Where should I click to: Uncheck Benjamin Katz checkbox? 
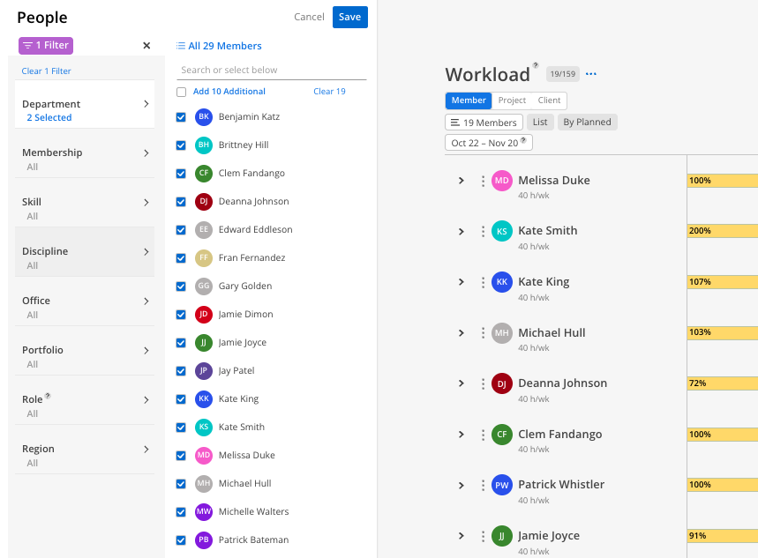[181, 117]
